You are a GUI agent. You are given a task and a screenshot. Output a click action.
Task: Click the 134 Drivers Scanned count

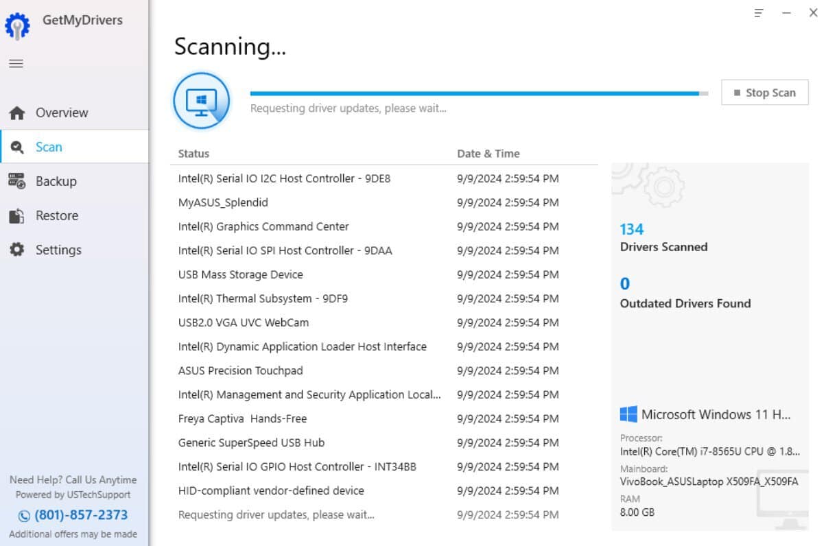click(632, 229)
